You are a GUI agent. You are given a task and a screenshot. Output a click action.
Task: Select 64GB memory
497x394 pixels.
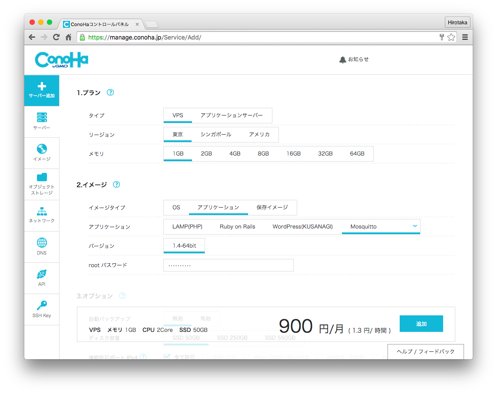(x=357, y=154)
